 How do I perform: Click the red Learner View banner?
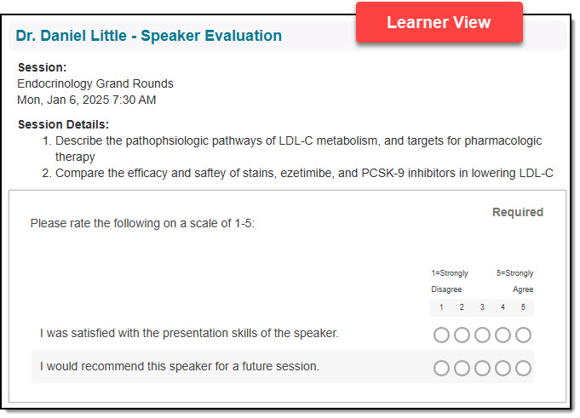tap(439, 22)
